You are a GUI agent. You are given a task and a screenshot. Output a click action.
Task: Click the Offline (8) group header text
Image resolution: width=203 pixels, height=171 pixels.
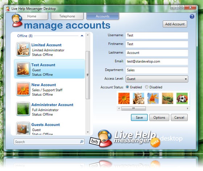pyautogui.click(x=25, y=36)
